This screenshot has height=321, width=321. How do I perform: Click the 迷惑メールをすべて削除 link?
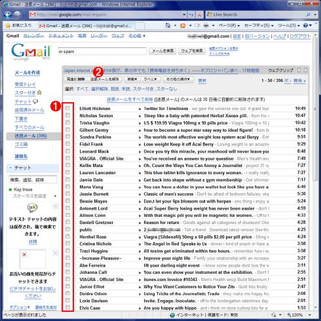tap(130, 100)
